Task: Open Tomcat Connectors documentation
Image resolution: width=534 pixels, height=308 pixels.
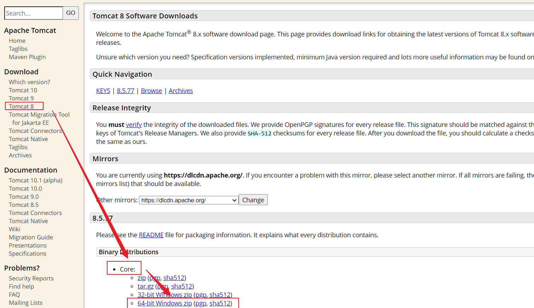Action: pos(35,213)
